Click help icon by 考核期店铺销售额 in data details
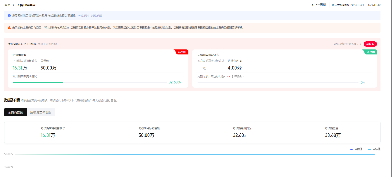This screenshot has height=177, width=392. 64,128
